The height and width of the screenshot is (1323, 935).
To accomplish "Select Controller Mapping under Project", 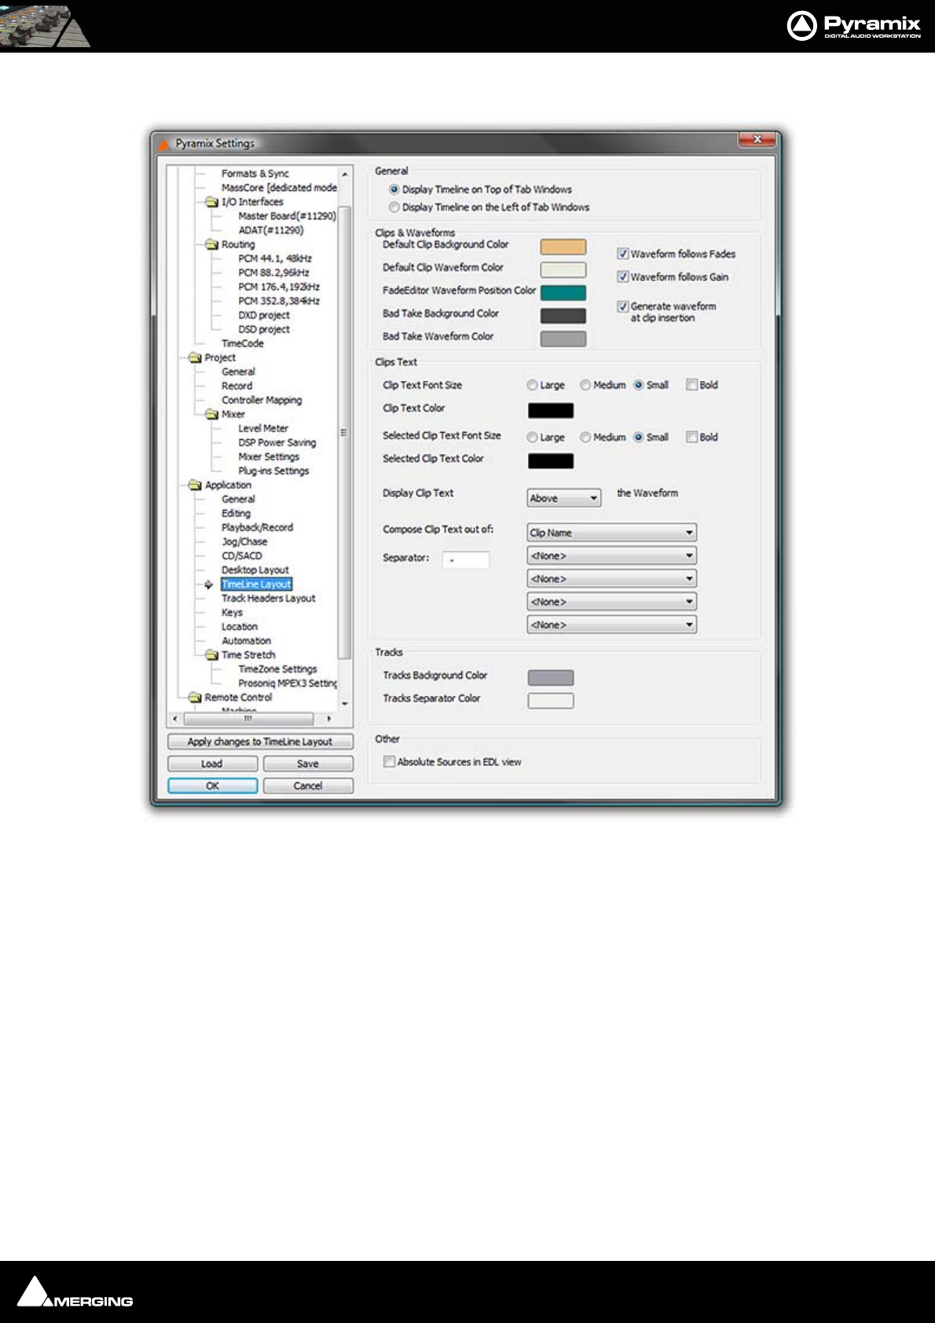I will [262, 400].
